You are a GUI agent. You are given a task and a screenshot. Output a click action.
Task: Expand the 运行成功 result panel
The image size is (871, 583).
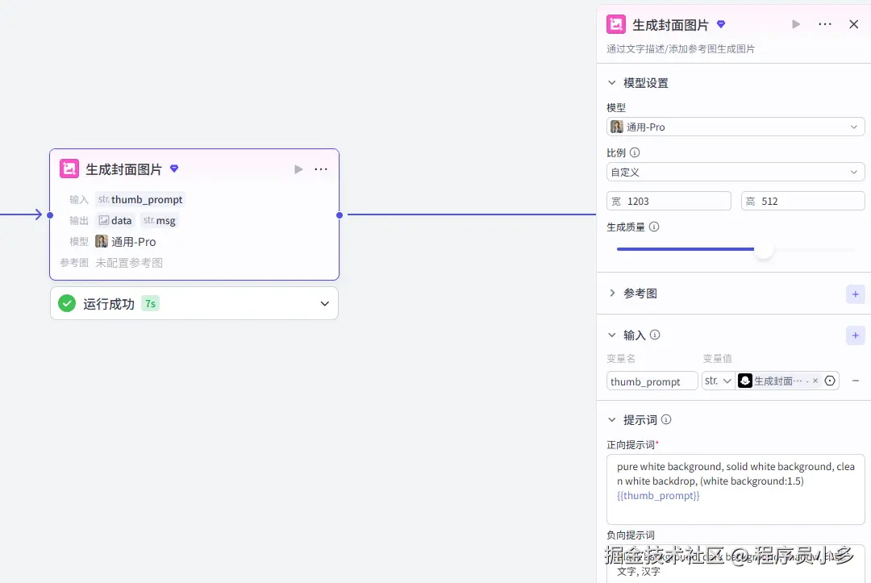(324, 303)
